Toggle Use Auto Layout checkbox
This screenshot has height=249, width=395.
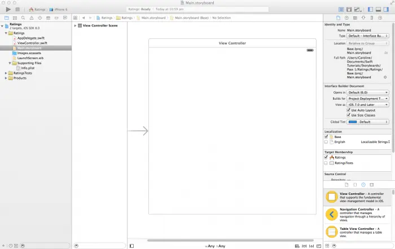[x=348, y=110]
